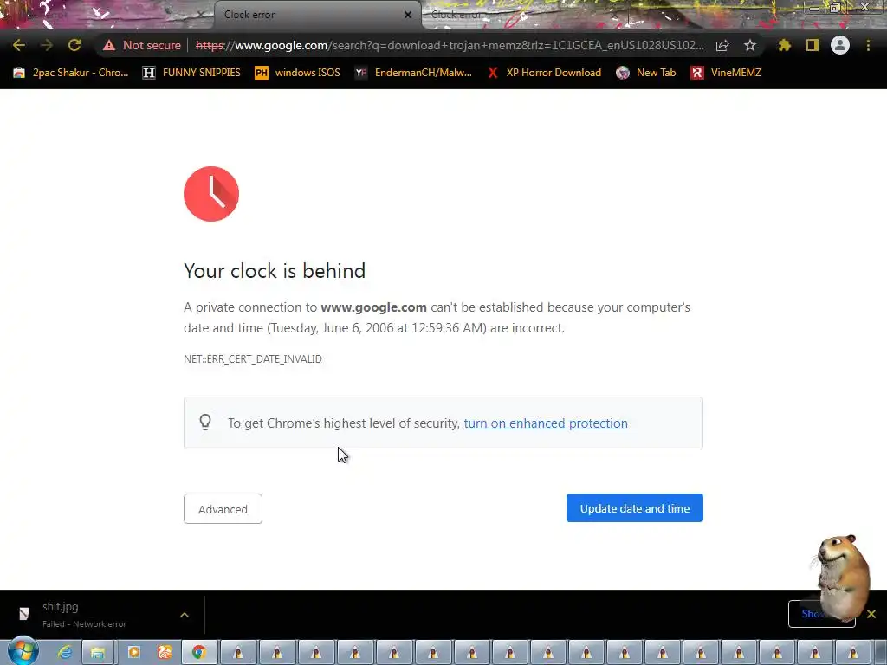Viewport: 887px width, 665px height.
Task: Share this page via share icon
Action: click(x=722, y=45)
